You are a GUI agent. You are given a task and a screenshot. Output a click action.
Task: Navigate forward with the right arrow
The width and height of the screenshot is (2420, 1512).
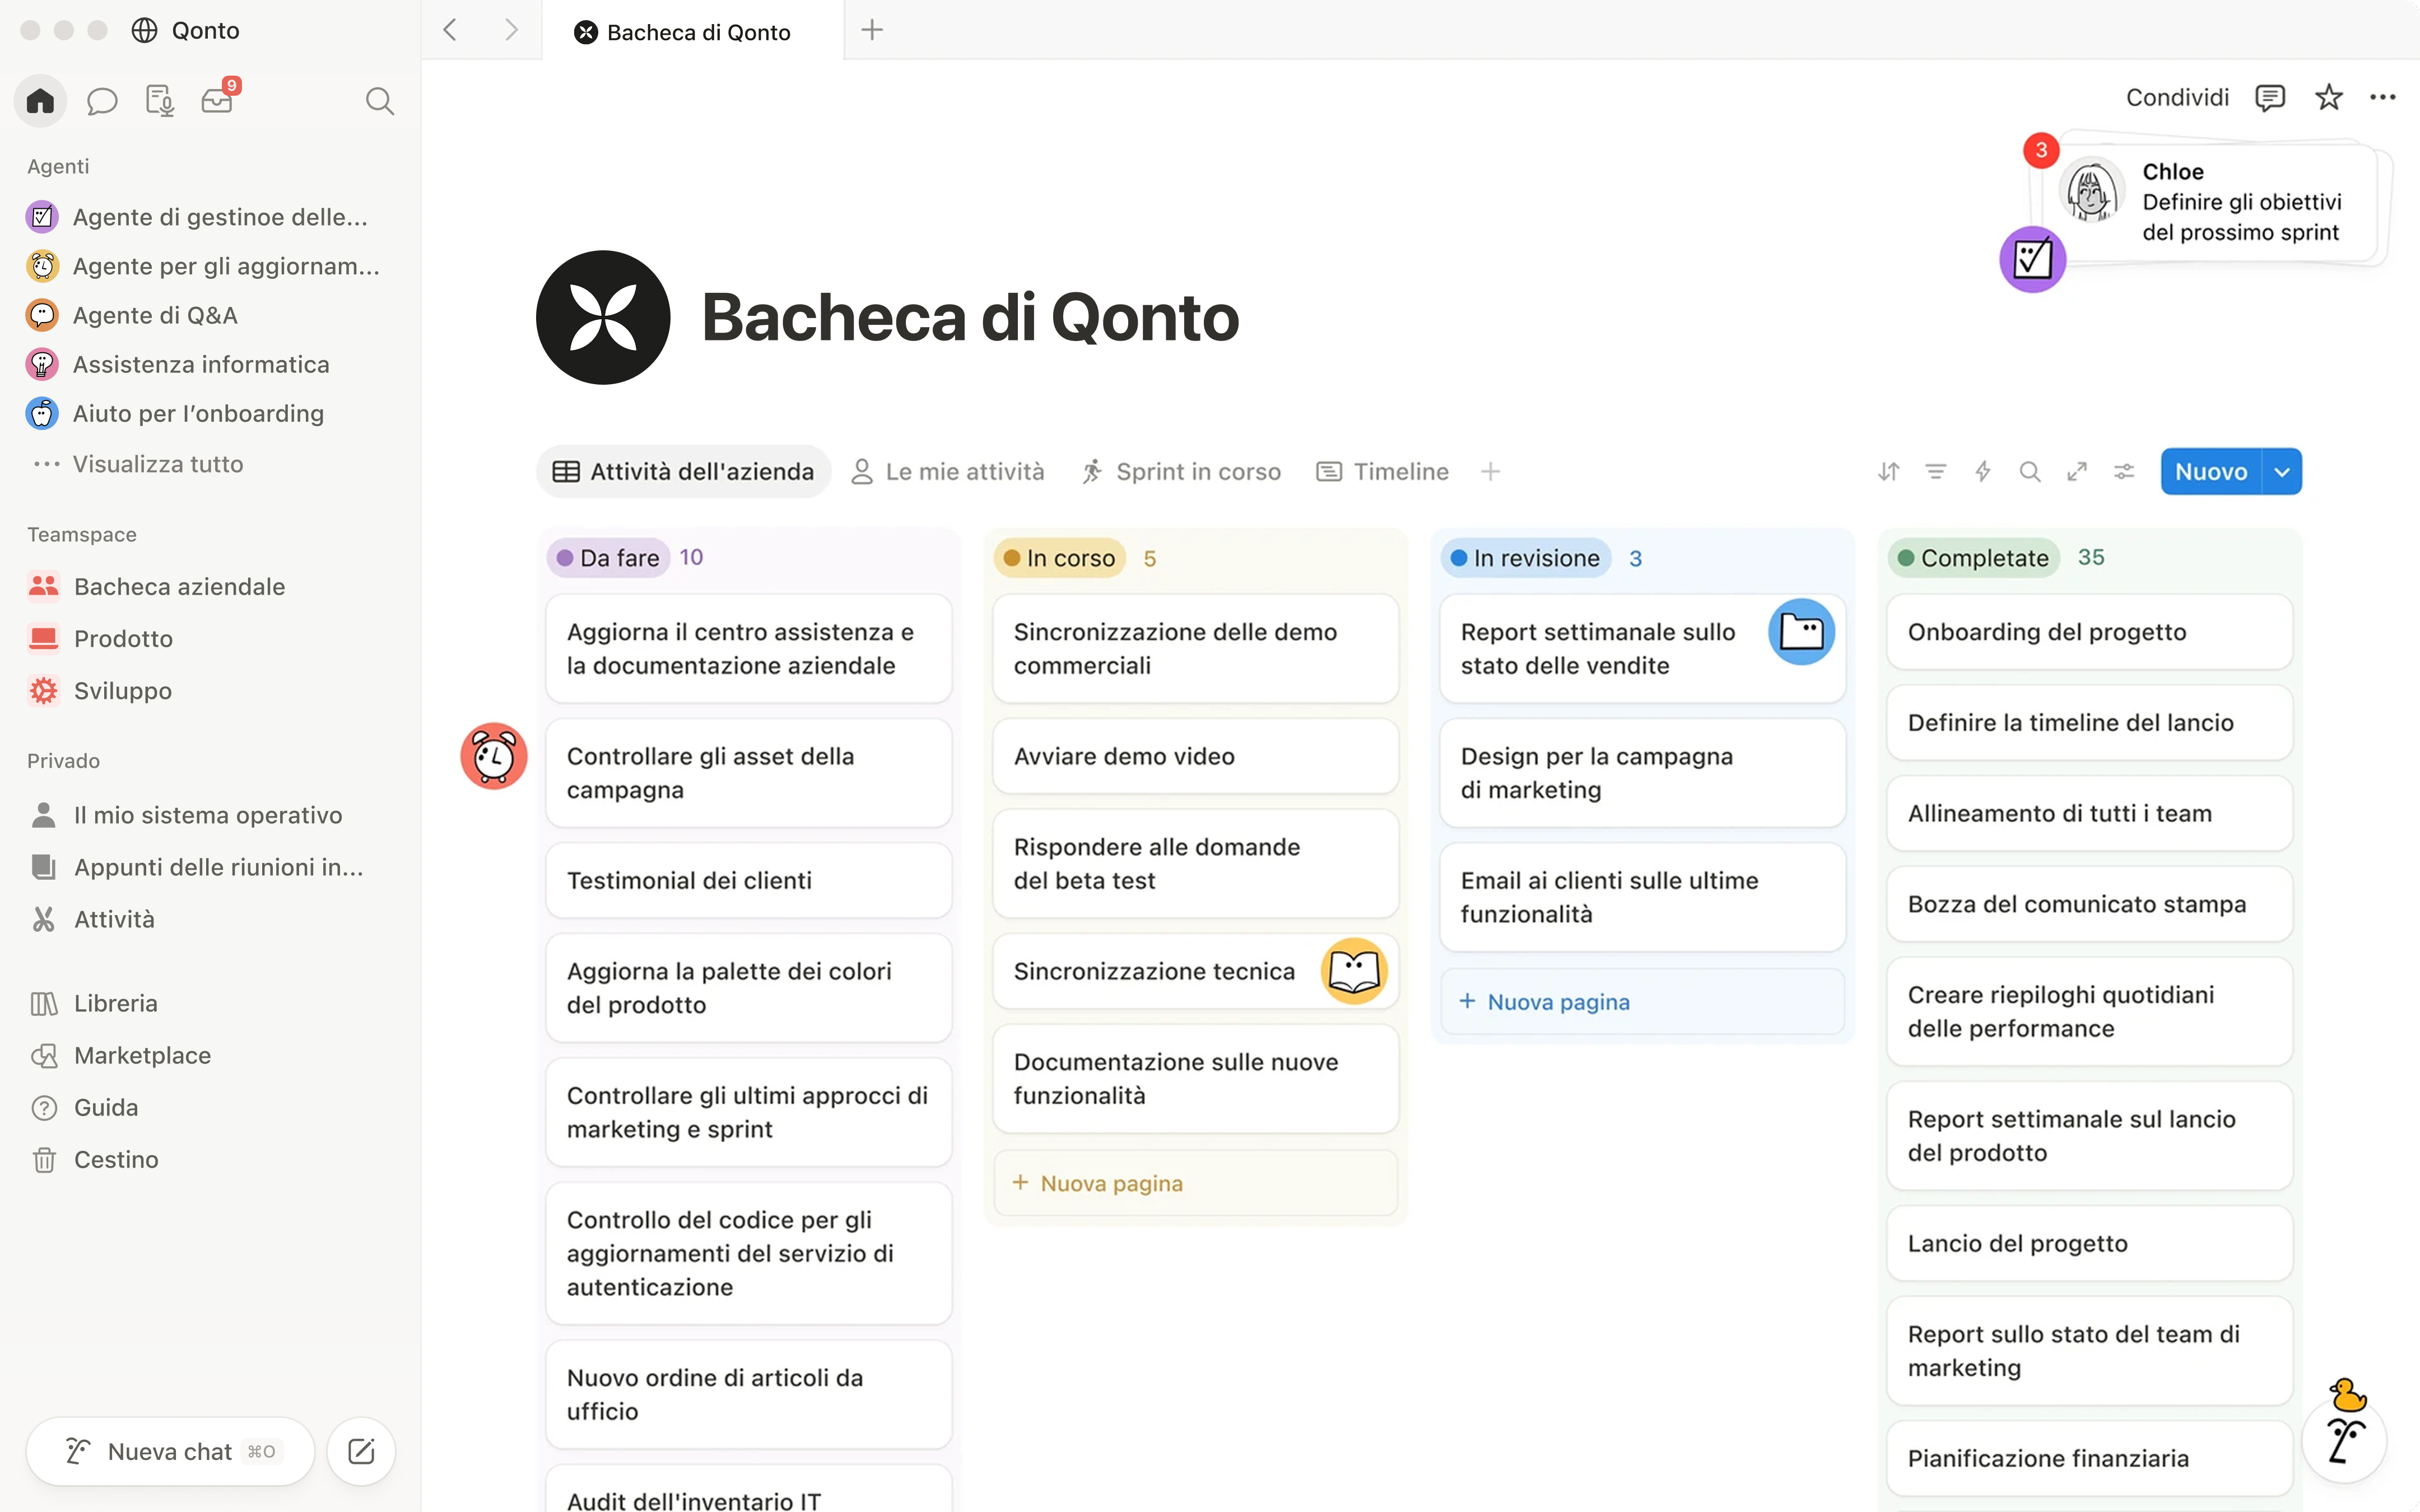pos(511,30)
